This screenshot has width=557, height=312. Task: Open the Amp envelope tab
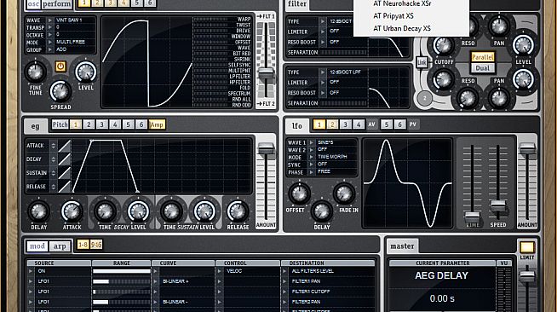pos(157,124)
